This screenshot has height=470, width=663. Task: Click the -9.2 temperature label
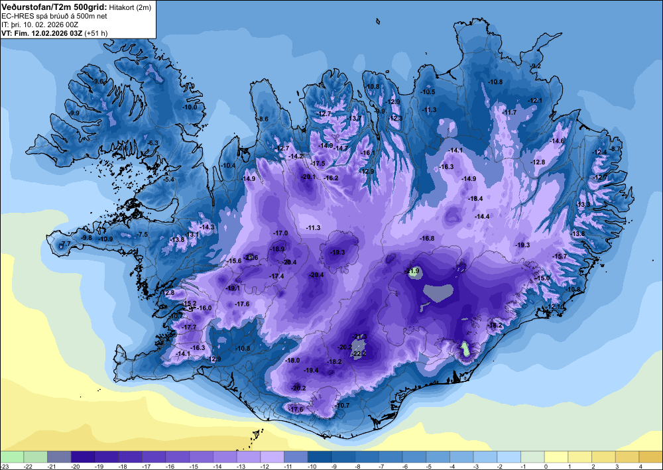[536, 66]
